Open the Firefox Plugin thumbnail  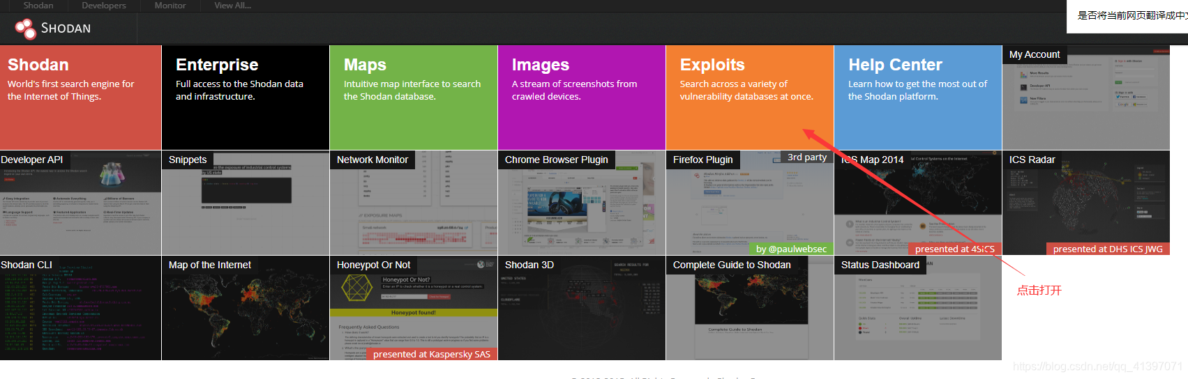750,203
